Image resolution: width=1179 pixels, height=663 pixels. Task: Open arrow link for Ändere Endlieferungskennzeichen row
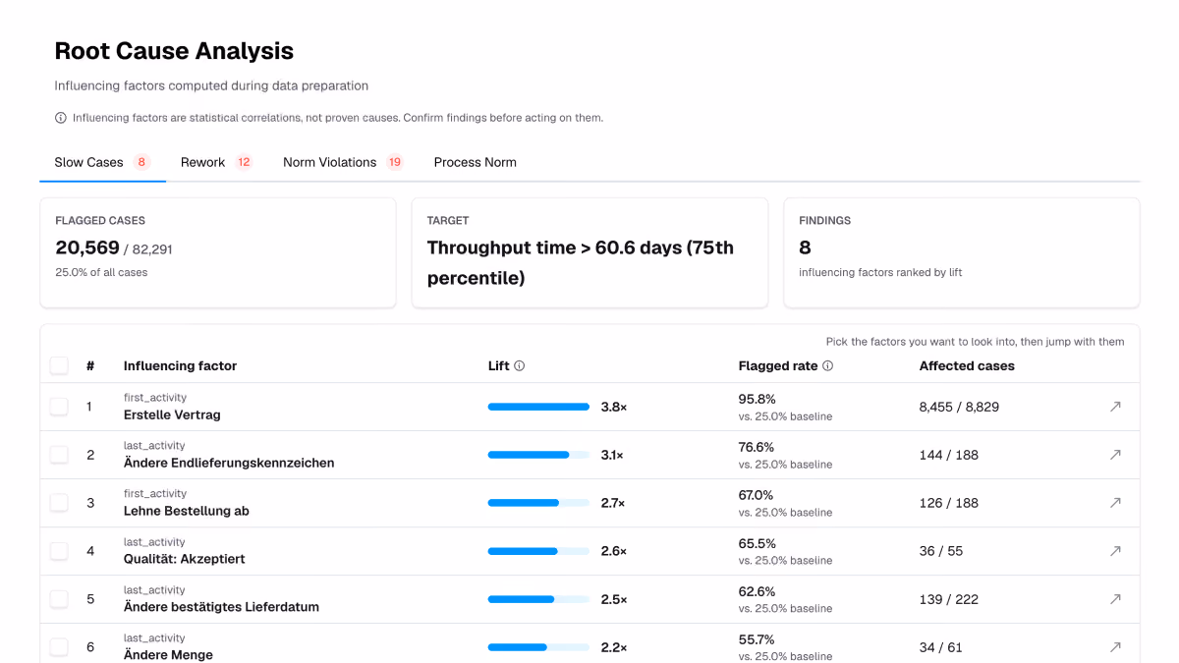tap(1115, 455)
